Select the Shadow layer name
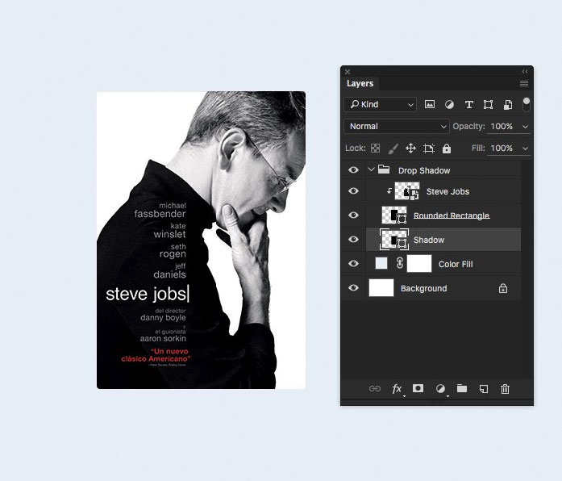Screen dimensions: 562x481 [429, 240]
